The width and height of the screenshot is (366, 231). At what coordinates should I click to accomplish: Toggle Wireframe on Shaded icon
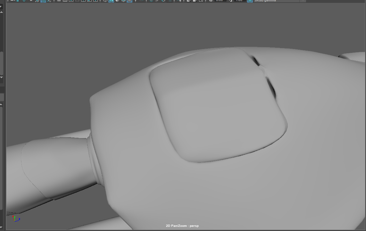click(x=123, y=1)
